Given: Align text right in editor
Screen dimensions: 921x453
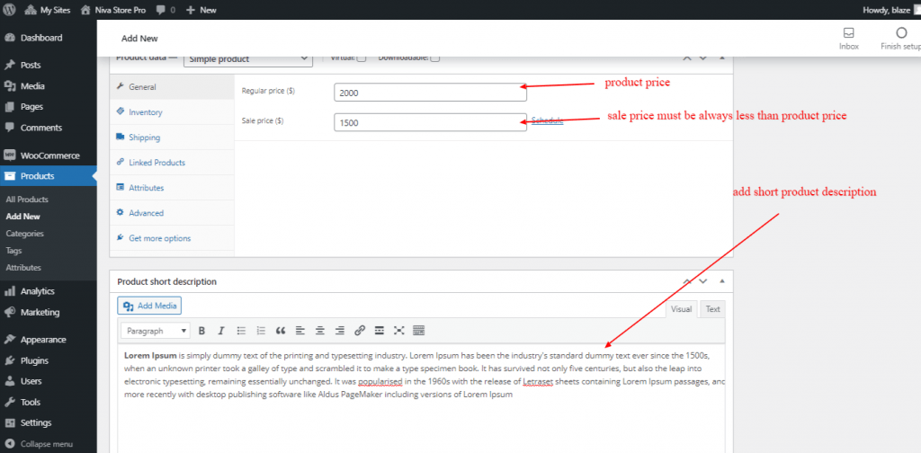Looking at the screenshot, I should (x=339, y=331).
